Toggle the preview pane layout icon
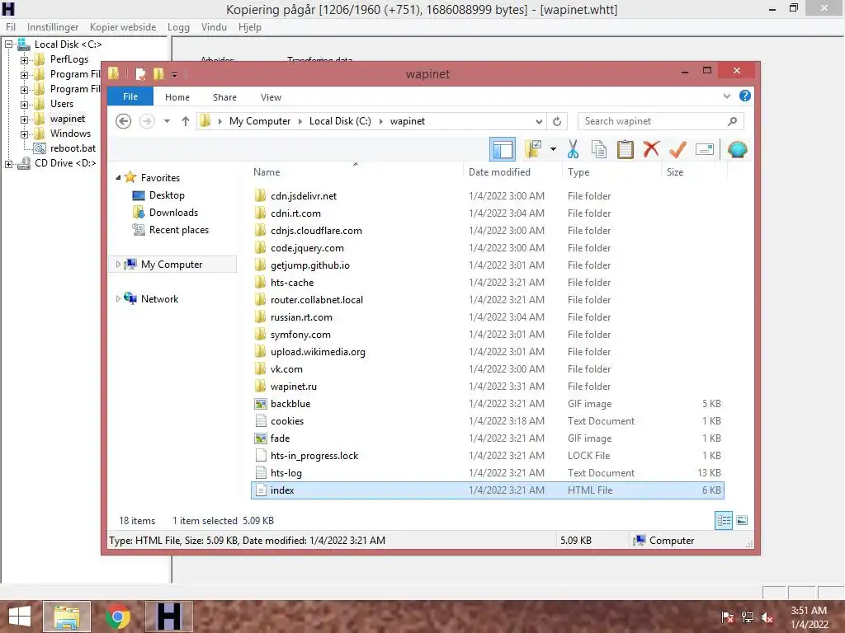Viewport: 845px width, 633px height. pyautogui.click(x=503, y=149)
